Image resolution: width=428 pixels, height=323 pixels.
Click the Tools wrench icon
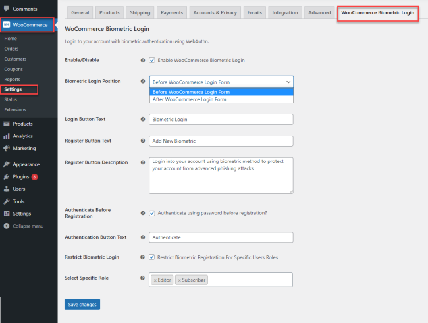coord(7,201)
